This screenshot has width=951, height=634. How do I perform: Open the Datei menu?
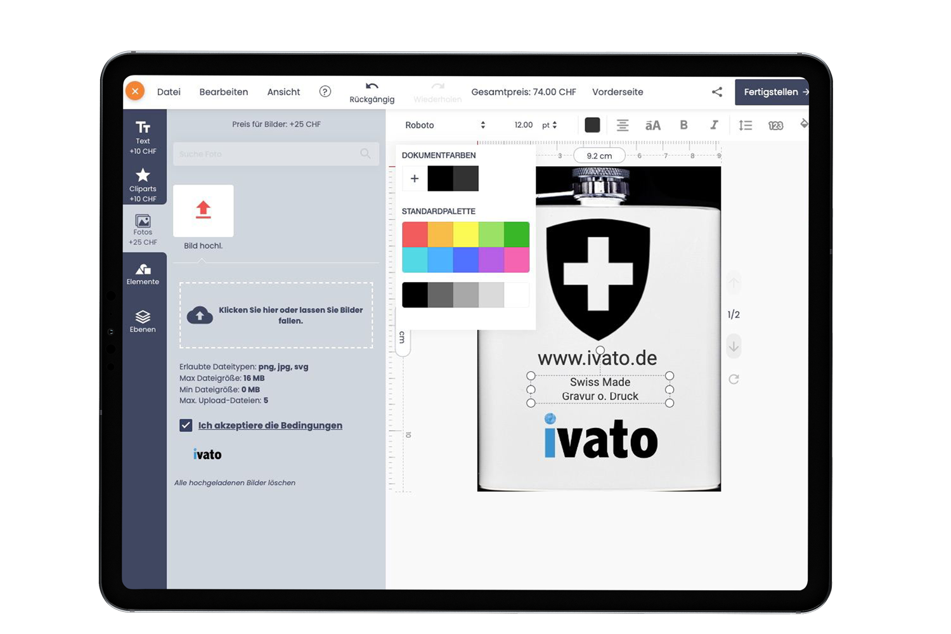tap(169, 92)
